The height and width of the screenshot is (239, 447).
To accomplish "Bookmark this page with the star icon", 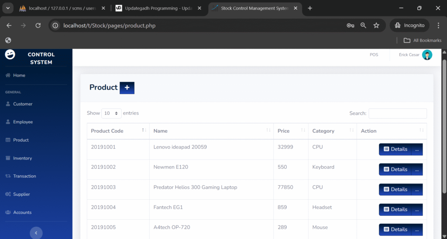I will point(376,25).
